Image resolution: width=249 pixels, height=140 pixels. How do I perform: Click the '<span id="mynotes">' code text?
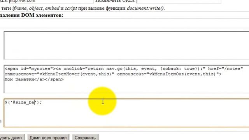point(30,69)
